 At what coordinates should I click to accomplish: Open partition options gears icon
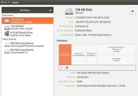pos(67,68)
